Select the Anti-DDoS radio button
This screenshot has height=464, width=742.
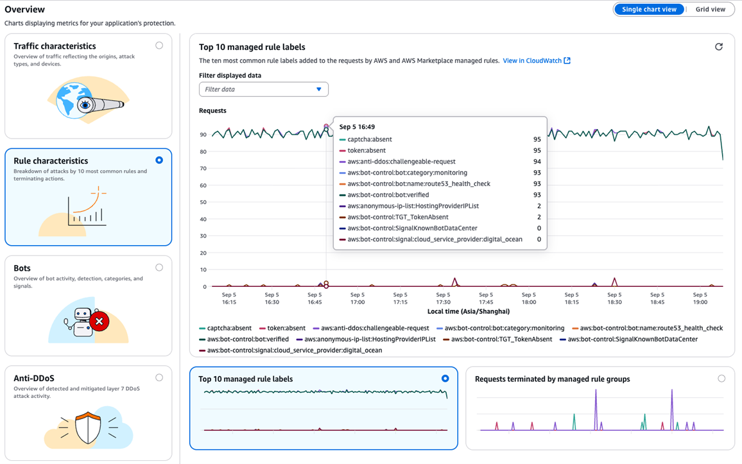pos(159,378)
